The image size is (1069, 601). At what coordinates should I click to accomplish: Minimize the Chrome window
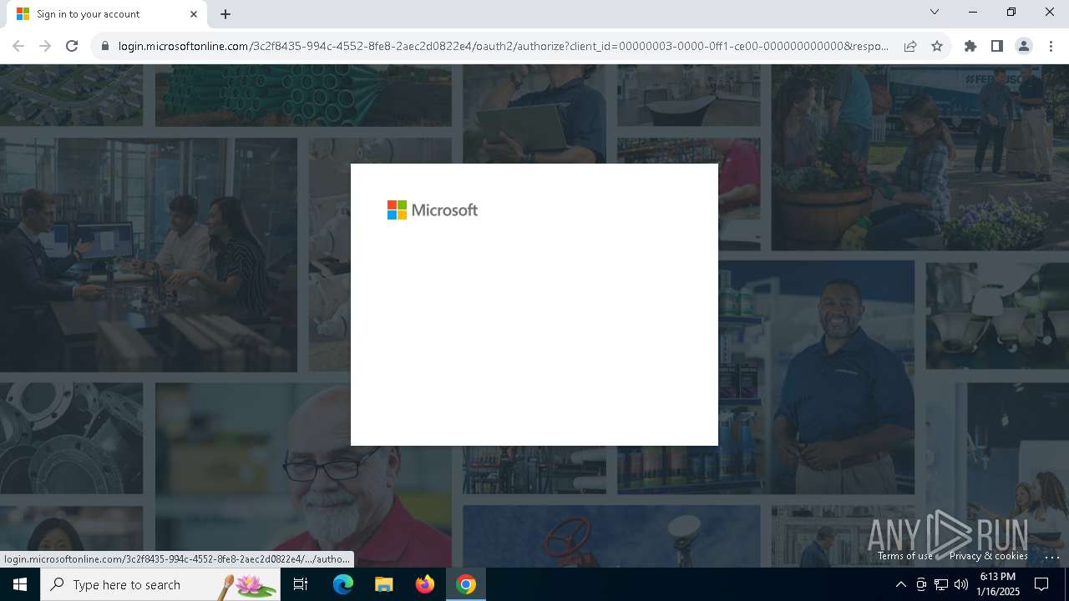point(973,12)
